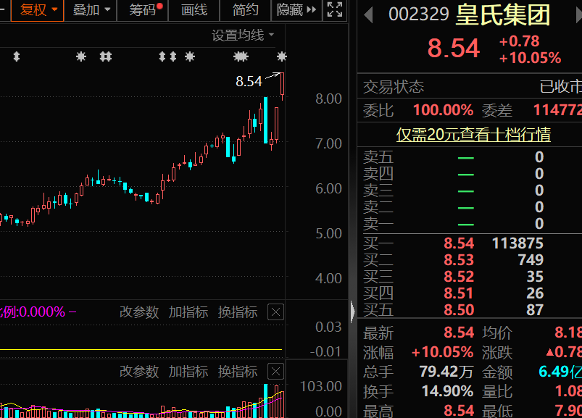Click 换指标 in the upper indicator panel
The height and width of the screenshot is (418, 582).
pyautogui.click(x=237, y=312)
